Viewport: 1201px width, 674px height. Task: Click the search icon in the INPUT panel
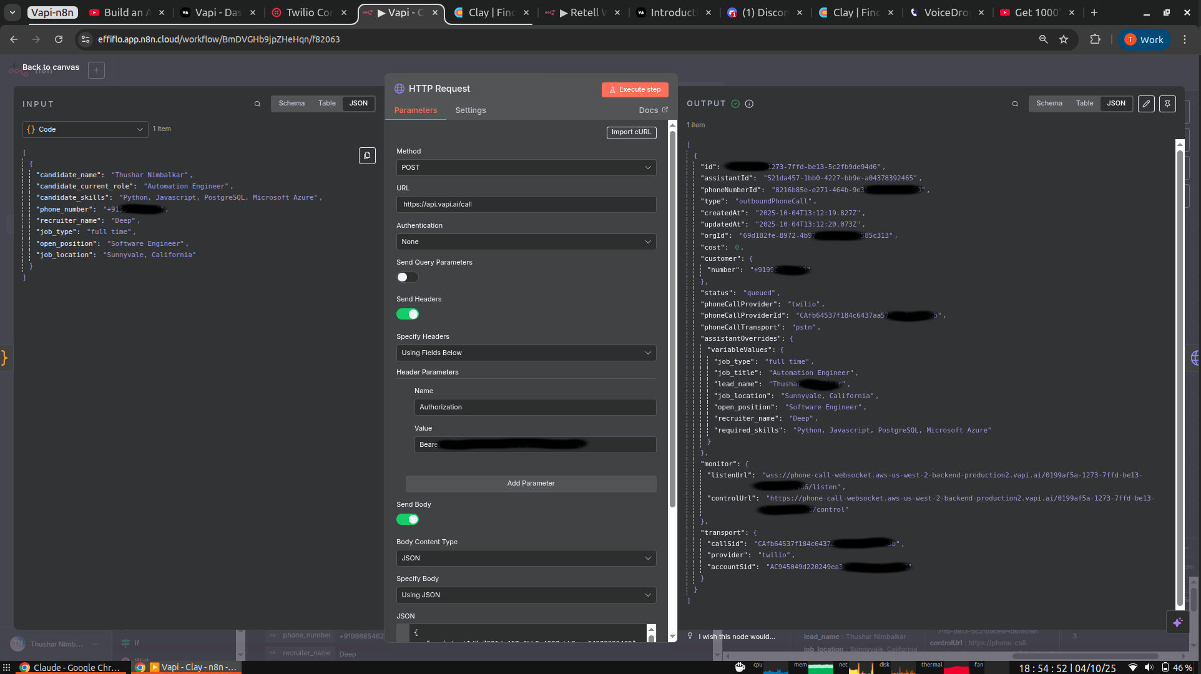pyautogui.click(x=257, y=104)
